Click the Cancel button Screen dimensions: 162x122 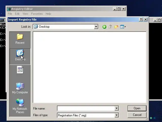point(137,115)
